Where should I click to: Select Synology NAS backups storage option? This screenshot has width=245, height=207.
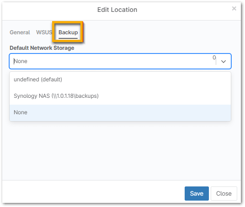[120, 96]
